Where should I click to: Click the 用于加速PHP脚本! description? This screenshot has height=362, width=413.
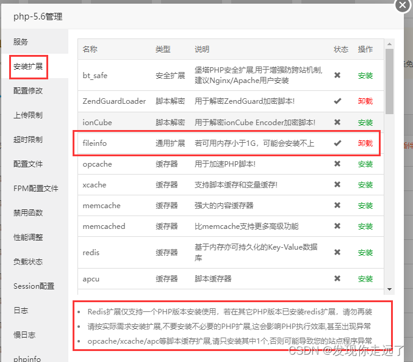(x=225, y=164)
